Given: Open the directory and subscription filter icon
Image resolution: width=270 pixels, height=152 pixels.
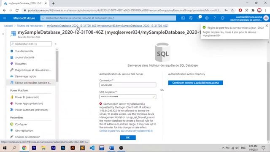Looking at the screenshot, I should click(191, 18).
